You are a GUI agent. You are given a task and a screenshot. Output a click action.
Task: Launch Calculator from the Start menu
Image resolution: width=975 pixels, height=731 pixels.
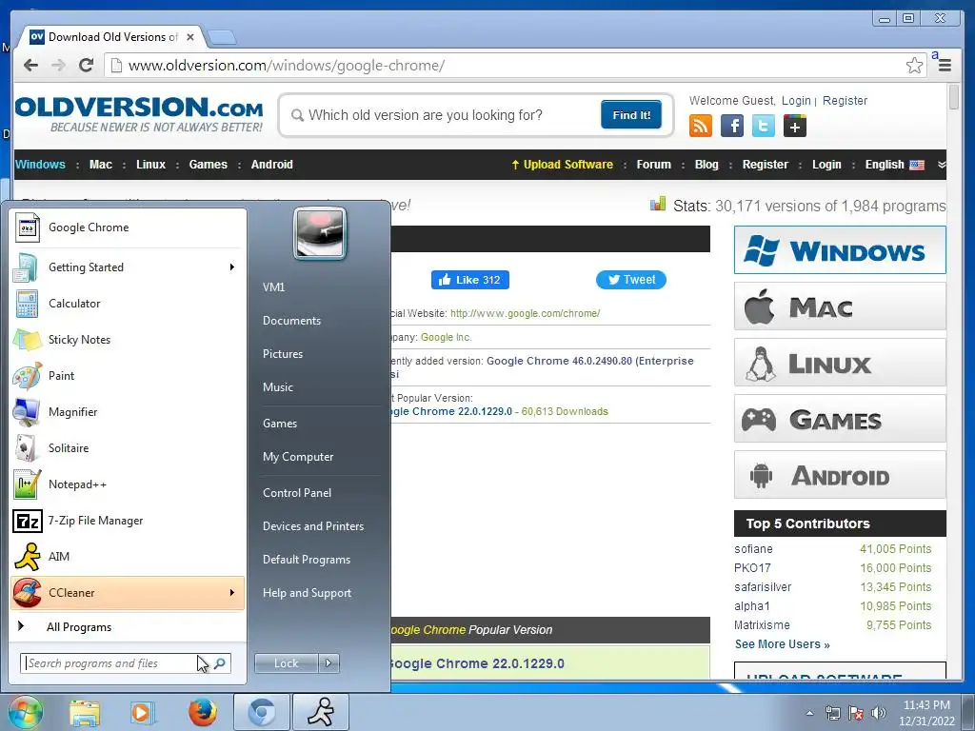tap(128, 304)
